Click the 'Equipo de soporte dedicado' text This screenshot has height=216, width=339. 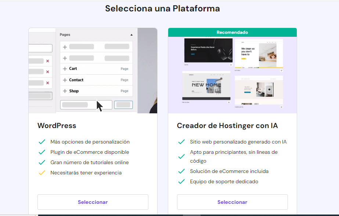(224, 181)
